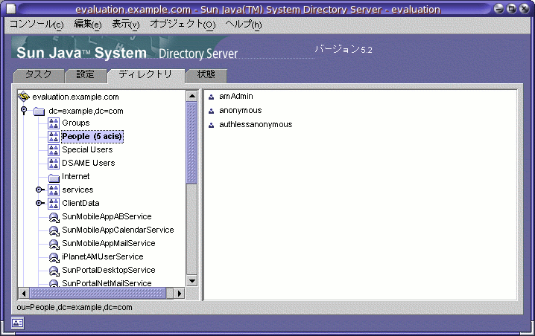Image resolution: width=535 pixels, height=336 pixels.
Task: Click the ClientData unit icon
Action: (54, 203)
